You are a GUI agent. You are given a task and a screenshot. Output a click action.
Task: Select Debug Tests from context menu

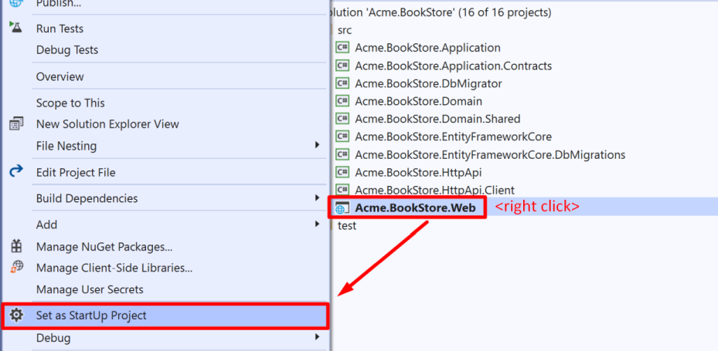[x=67, y=50]
